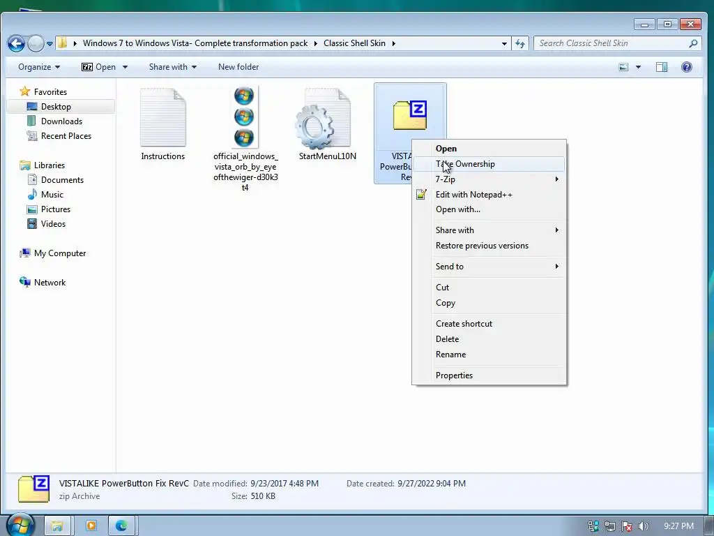
Task: Click the 510 KB size value
Action: coord(263,496)
